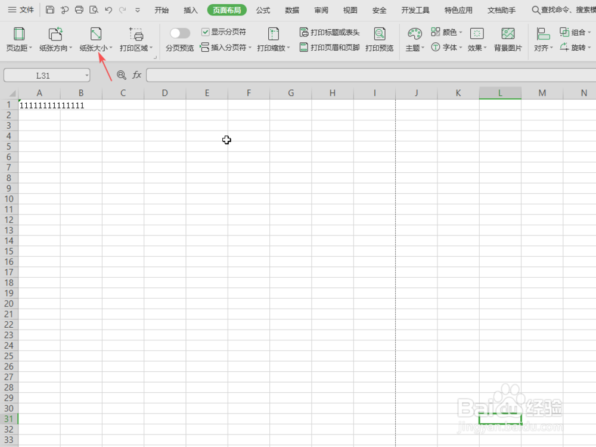Image resolution: width=596 pixels, height=447 pixels.
Task: Expand the quick access toolbar customize arrow
Action: point(138,10)
